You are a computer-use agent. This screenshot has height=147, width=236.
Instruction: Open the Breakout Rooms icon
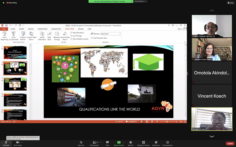pos(143,142)
